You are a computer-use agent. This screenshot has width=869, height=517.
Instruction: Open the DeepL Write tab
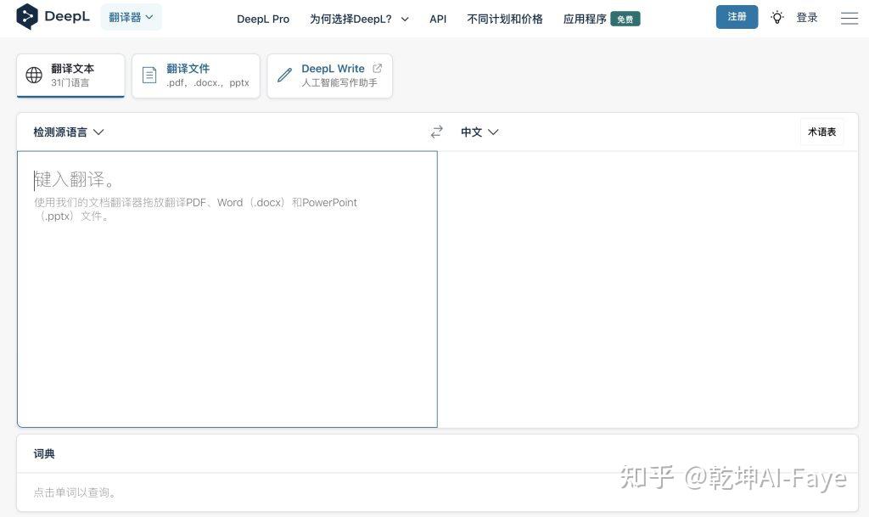(330, 76)
